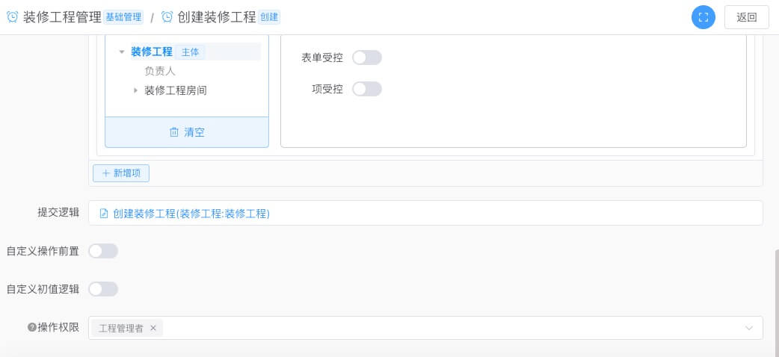Collapse the 装修工程 tree node

pos(122,52)
